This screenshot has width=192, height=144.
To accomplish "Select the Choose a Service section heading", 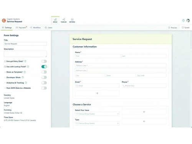I will tap(82, 104).
